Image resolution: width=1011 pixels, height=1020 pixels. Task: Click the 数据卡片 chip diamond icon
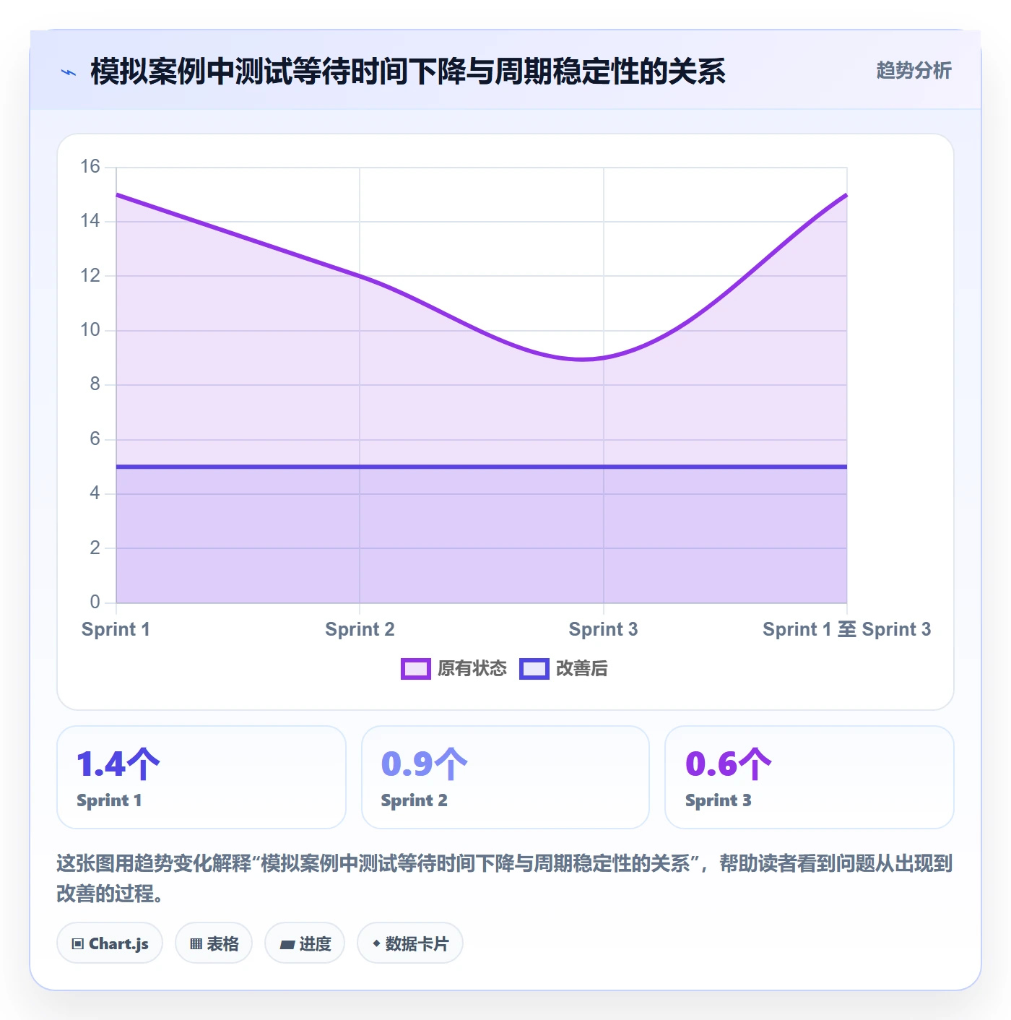pyautogui.click(x=376, y=943)
